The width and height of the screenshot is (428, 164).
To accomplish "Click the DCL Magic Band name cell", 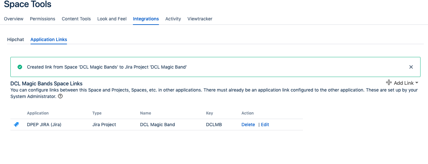I will tap(158, 125).
